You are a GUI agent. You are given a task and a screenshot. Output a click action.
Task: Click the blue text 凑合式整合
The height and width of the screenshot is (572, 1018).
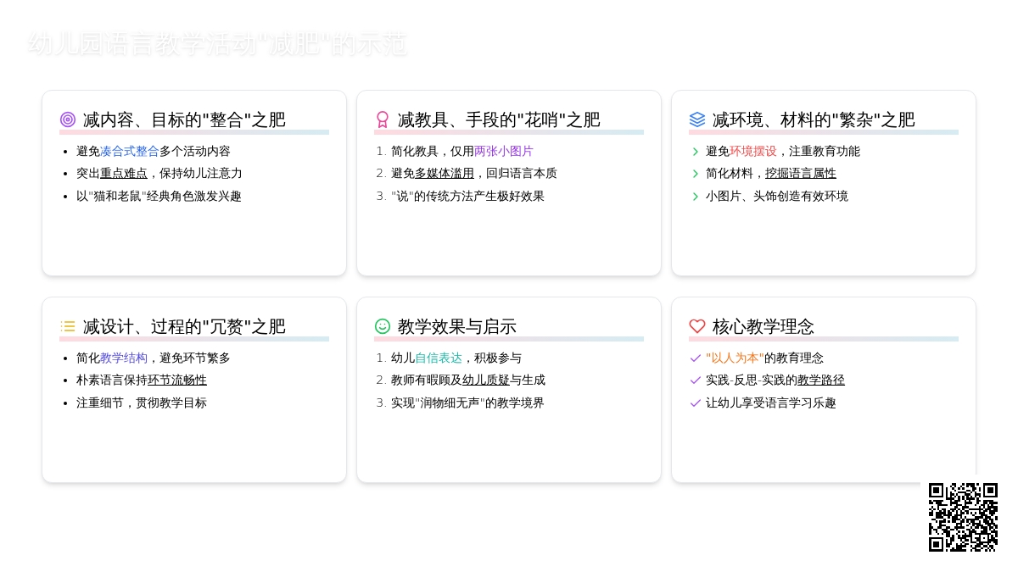pyautogui.click(x=130, y=152)
